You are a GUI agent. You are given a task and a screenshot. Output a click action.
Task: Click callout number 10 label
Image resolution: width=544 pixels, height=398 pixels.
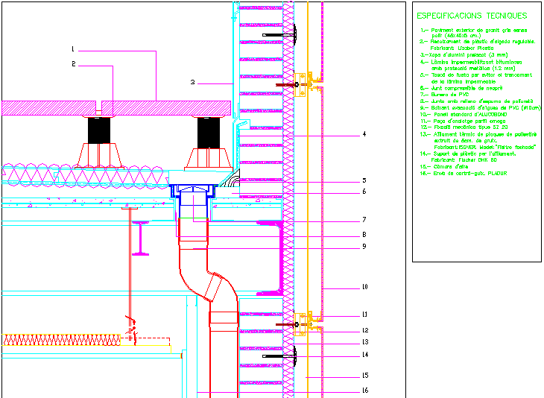pyautogui.click(x=364, y=287)
